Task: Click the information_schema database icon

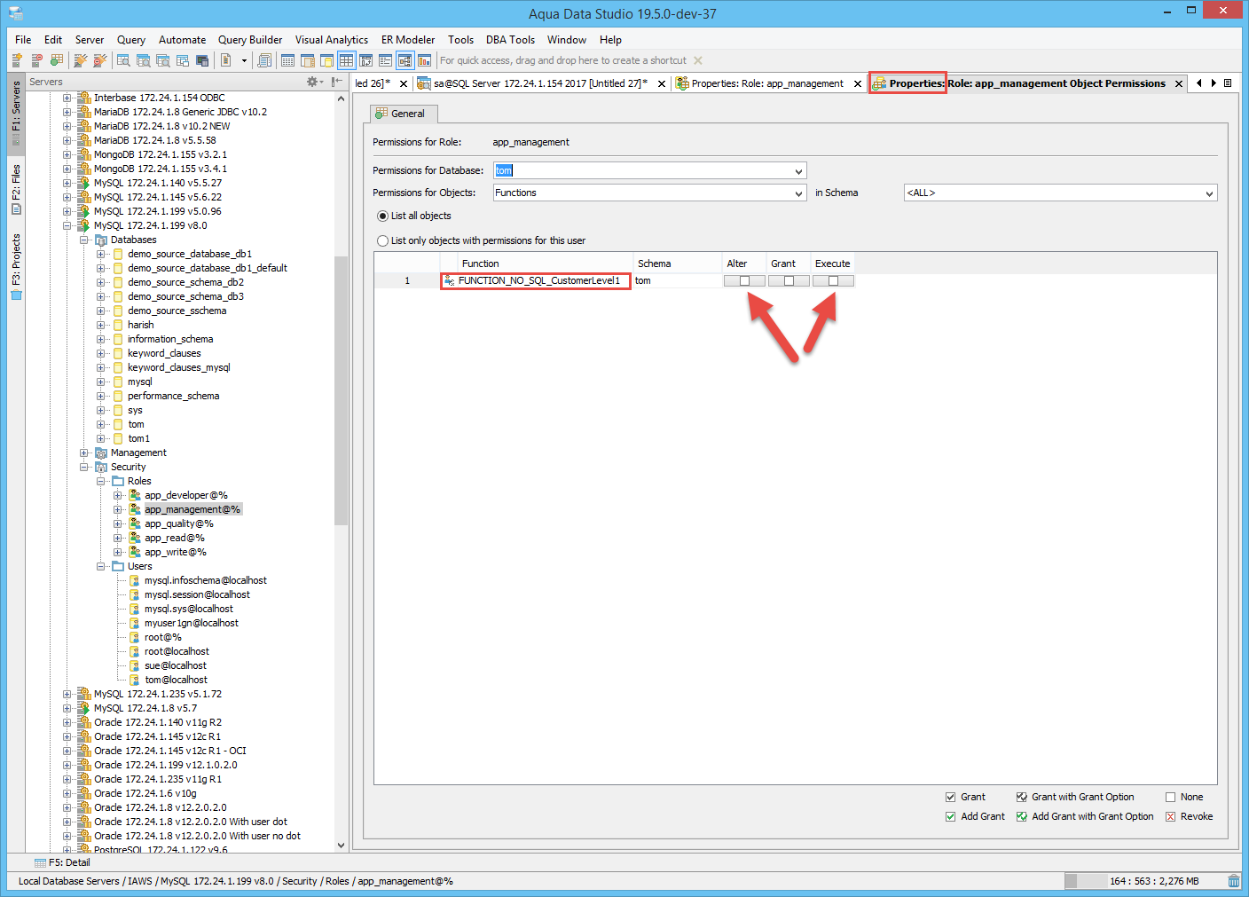Action: (x=118, y=339)
